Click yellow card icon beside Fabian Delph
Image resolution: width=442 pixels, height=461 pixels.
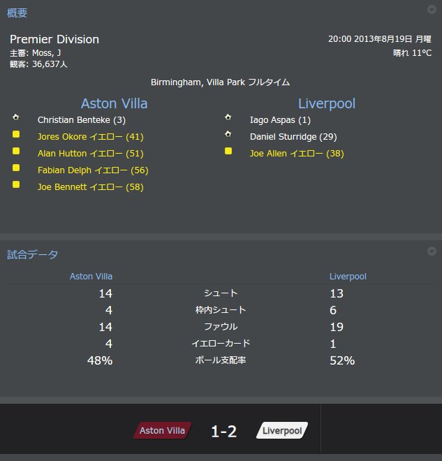[x=16, y=168]
